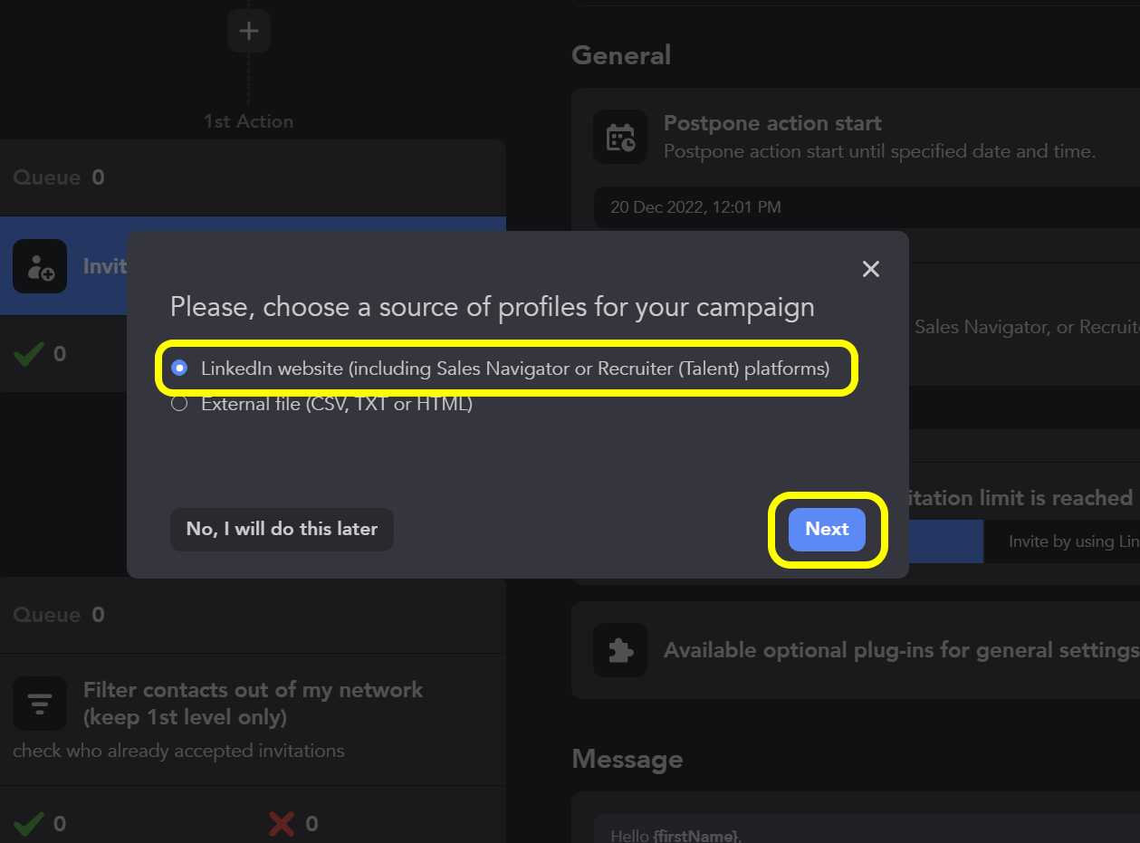
Task: Click the plus icon to add action
Action: (x=248, y=32)
